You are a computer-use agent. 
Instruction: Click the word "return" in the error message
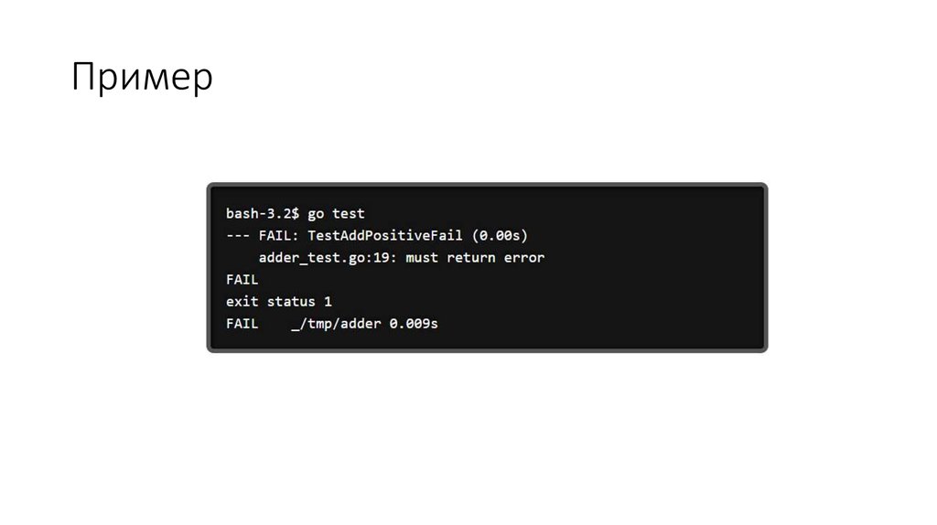coord(470,258)
